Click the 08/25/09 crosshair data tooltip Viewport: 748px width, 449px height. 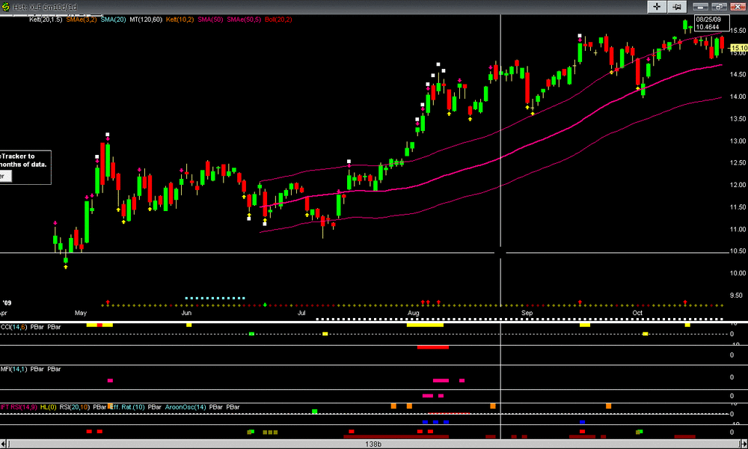[712, 23]
